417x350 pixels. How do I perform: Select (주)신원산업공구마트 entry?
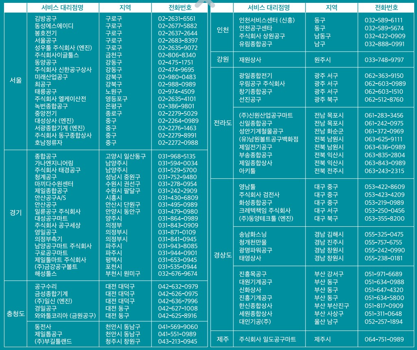tap(266, 116)
